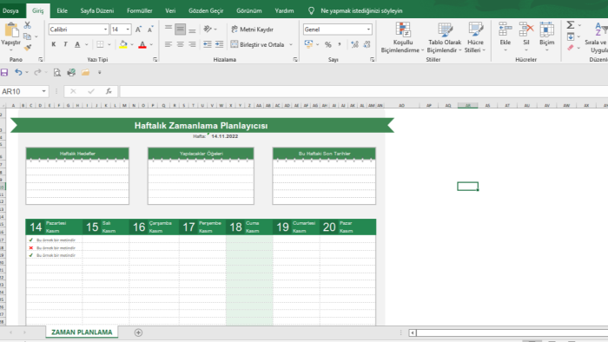Align text right
Screen dimensions: 608x342
[x=192, y=44]
